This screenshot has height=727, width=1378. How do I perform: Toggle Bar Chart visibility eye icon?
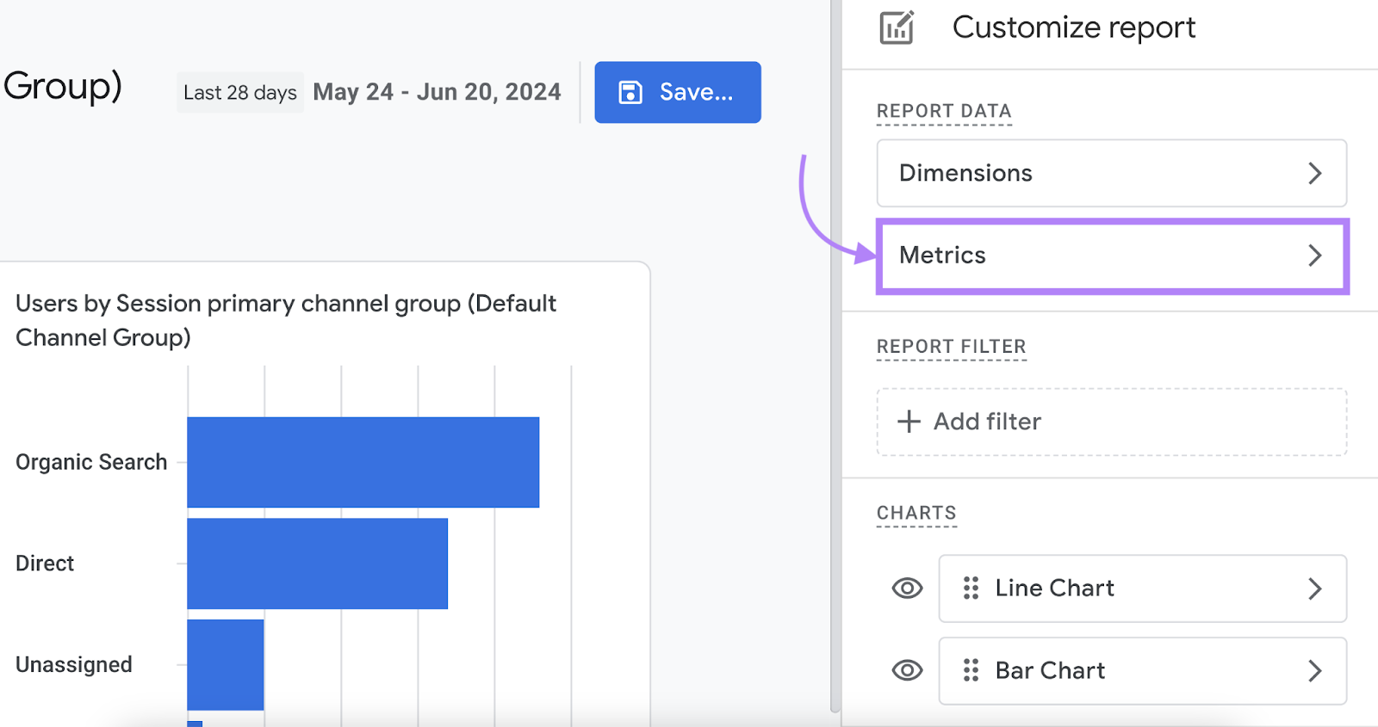pyautogui.click(x=907, y=670)
